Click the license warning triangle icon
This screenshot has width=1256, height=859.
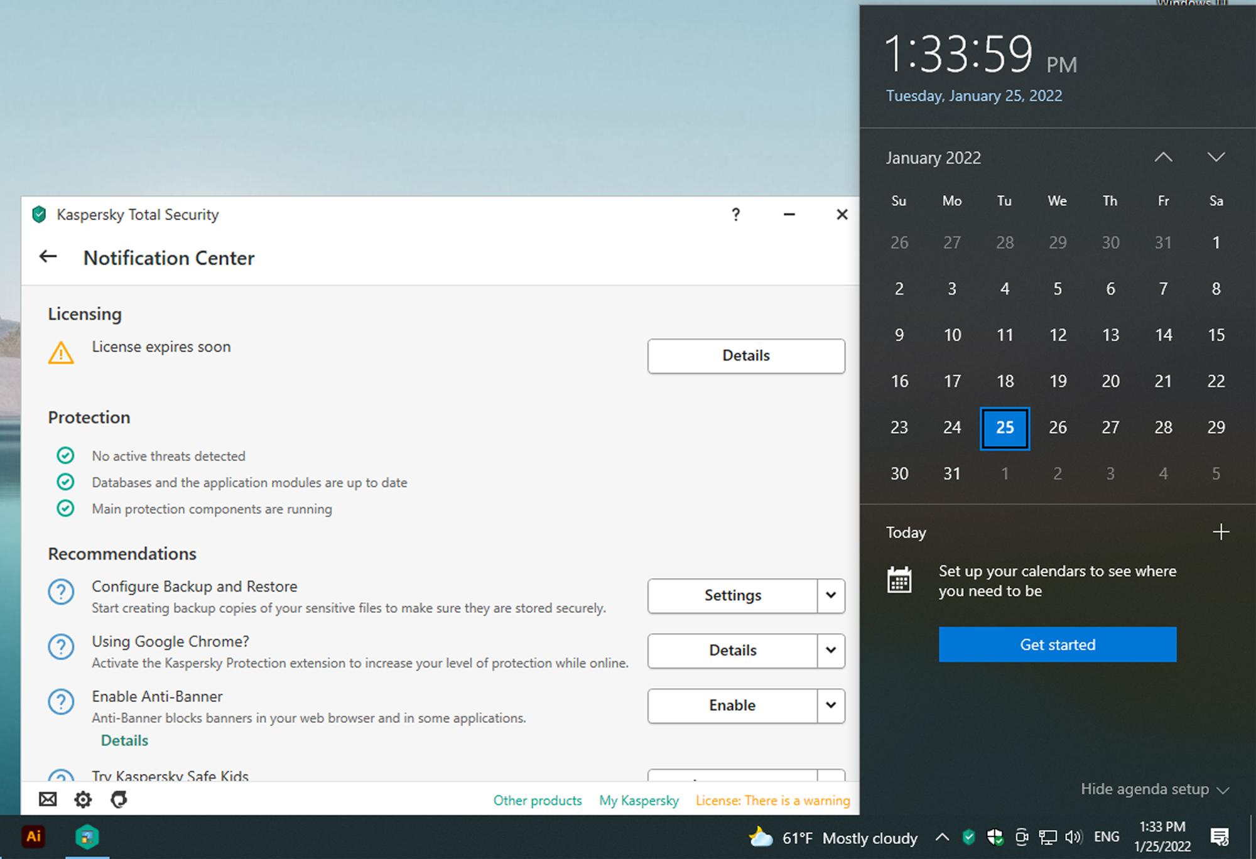[61, 353]
